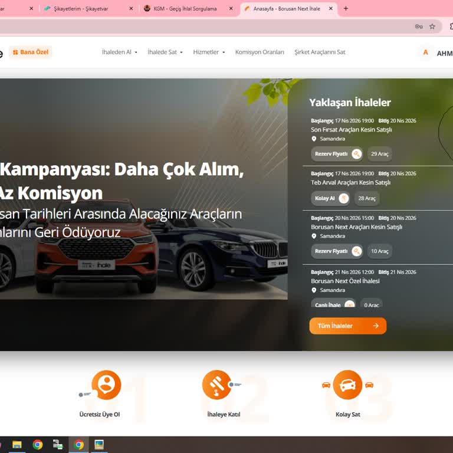Open the network computers app in taskbar
Image resolution: width=453 pixels, height=453 pixels.
pyautogui.click(x=58, y=445)
